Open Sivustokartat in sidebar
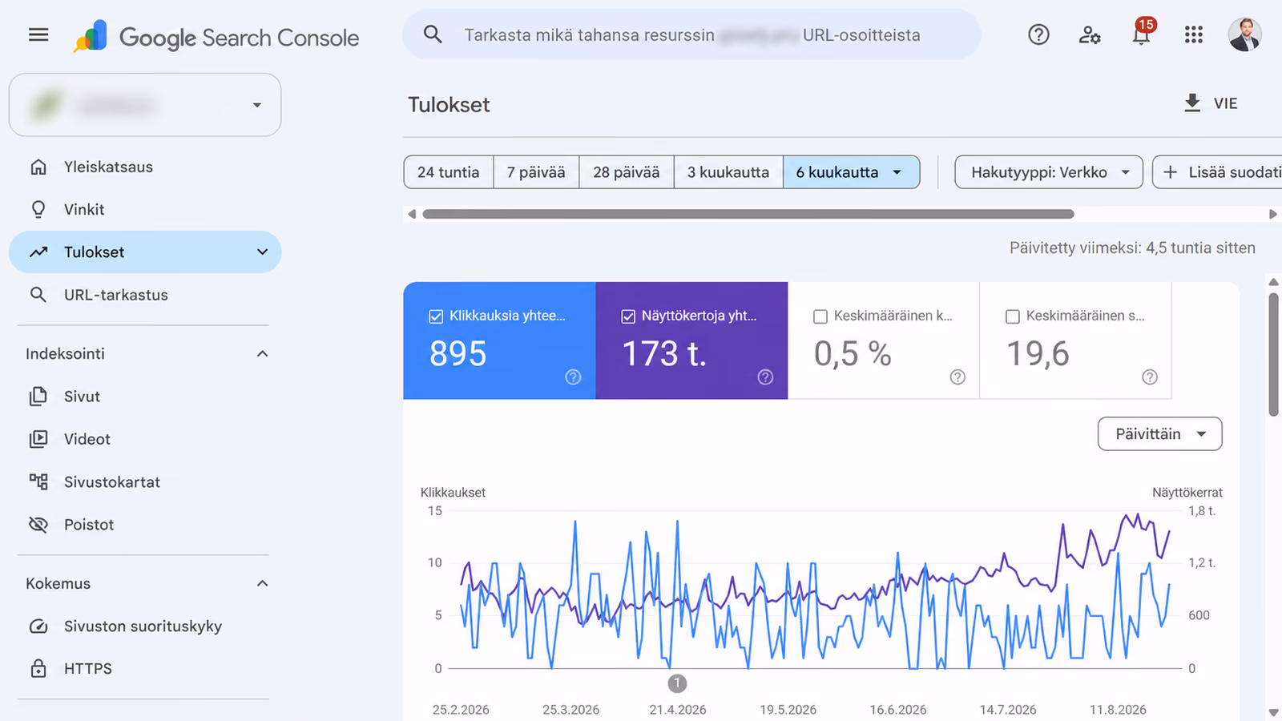Viewport: 1282px width, 721px height. pyautogui.click(x=145, y=481)
